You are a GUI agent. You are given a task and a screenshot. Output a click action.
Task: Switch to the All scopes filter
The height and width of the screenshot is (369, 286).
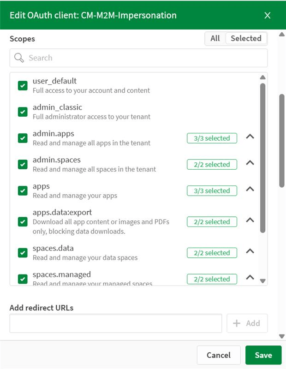(x=214, y=38)
